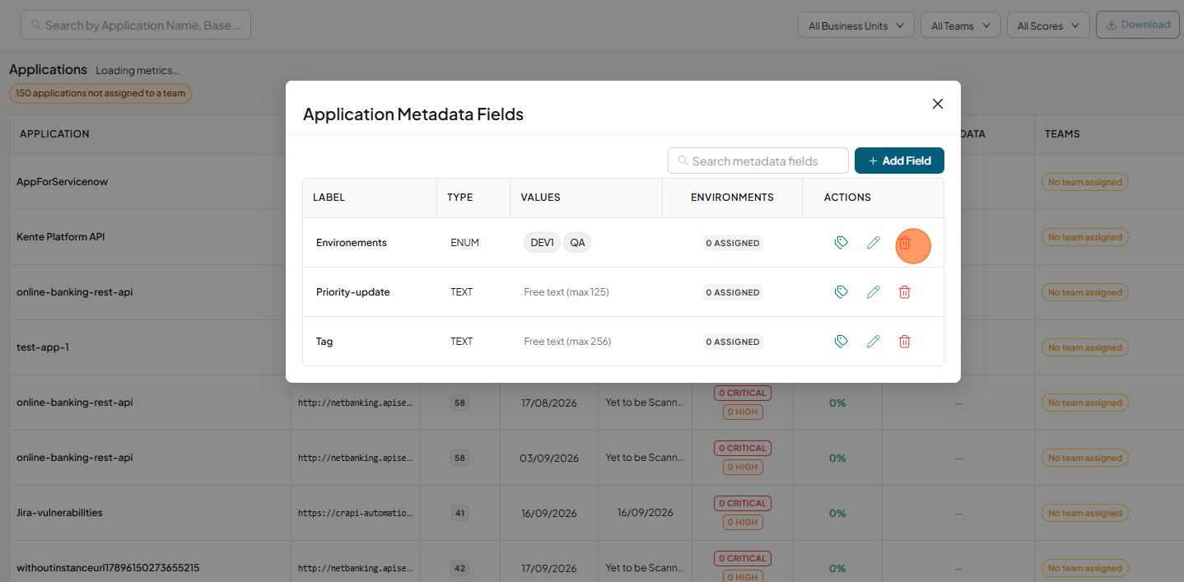Viewport: 1184px width, 582px height.
Task: Focus the Search metadata fields box
Action: (757, 161)
